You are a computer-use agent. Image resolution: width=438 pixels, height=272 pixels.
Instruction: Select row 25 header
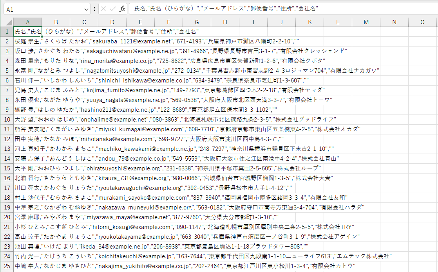[x=6, y=266]
